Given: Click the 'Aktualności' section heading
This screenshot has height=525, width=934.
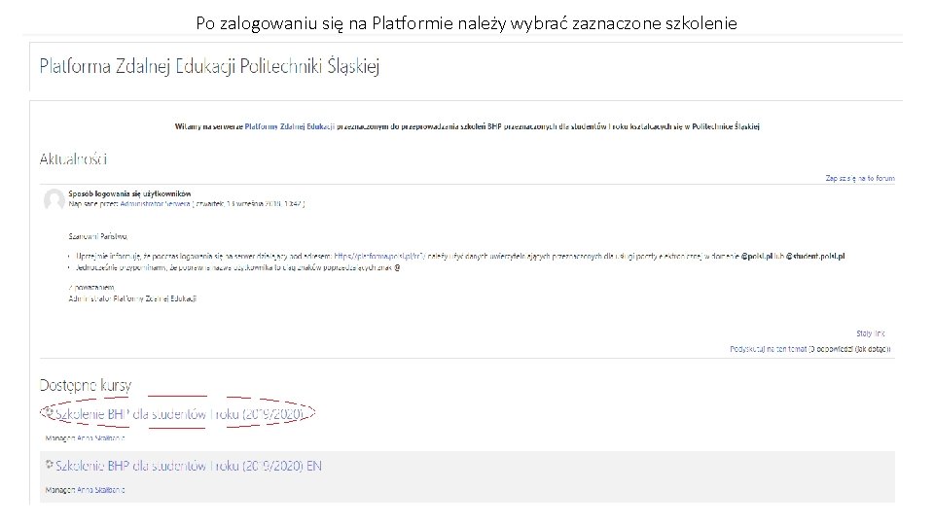Looking at the screenshot, I should coord(73,158).
